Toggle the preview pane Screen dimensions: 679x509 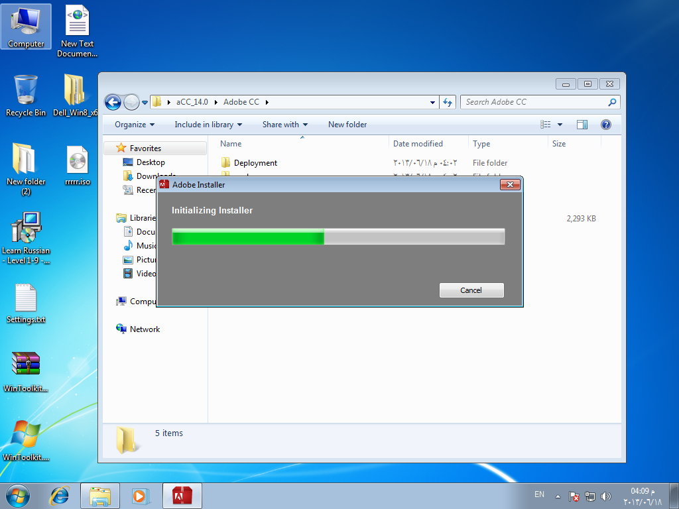pos(582,125)
